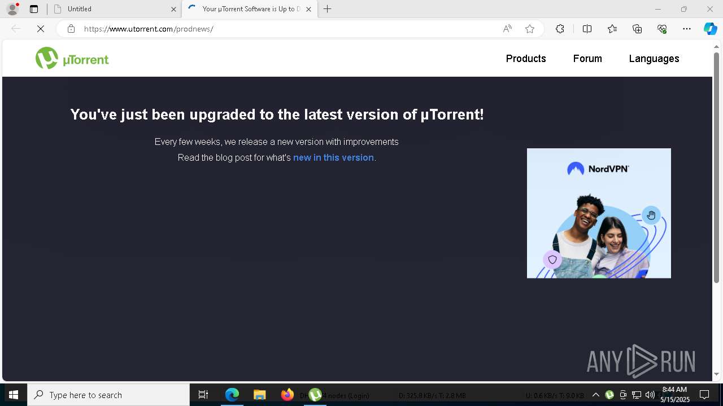View site information lock icon

click(71, 29)
